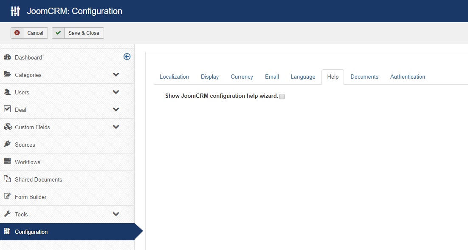Click the Workflows stacked-bars icon
468x250 pixels.
pyautogui.click(x=8, y=161)
